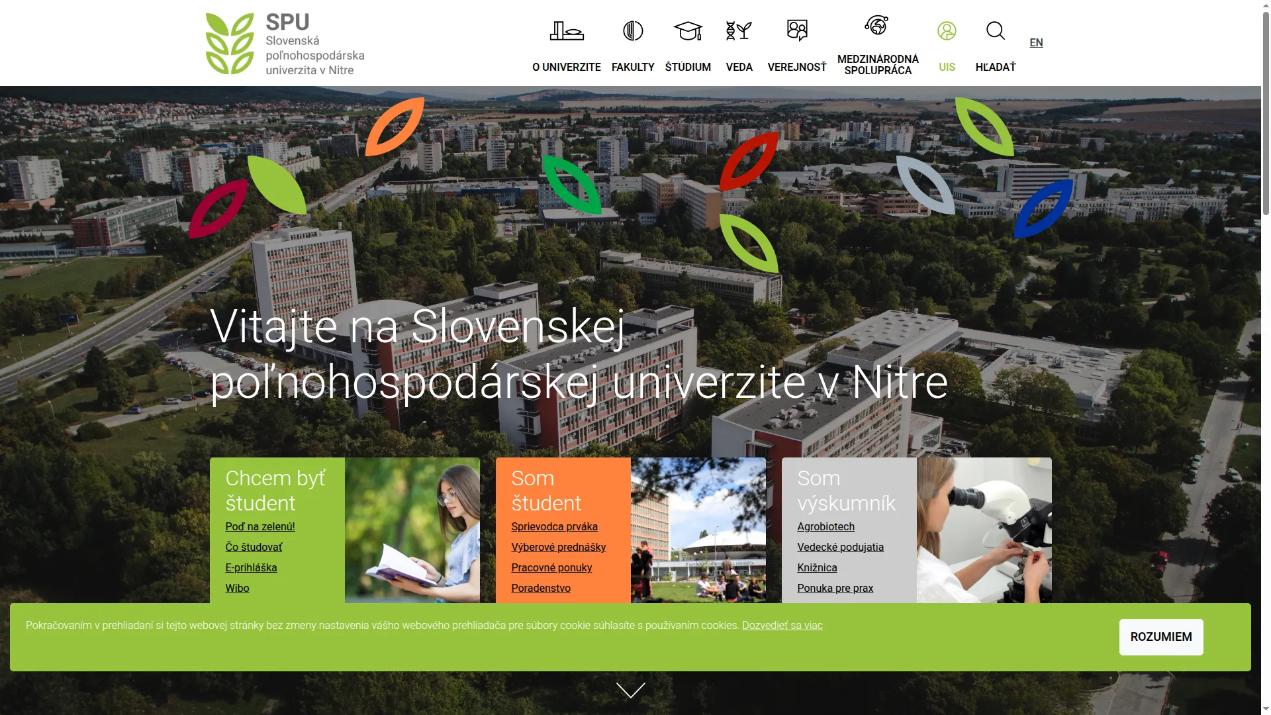Image resolution: width=1271 pixels, height=715 pixels.
Task: Open the Ponuka pre prax link
Action: 835,588
